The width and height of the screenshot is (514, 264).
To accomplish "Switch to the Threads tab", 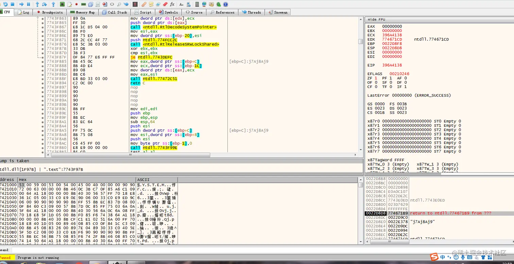I will click(x=251, y=12).
